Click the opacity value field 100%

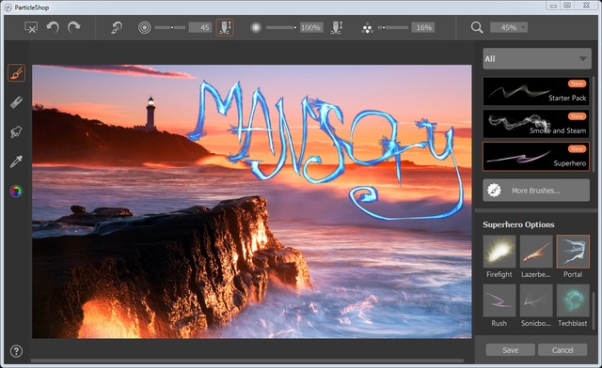pyautogui.click(x=311, y=27)
